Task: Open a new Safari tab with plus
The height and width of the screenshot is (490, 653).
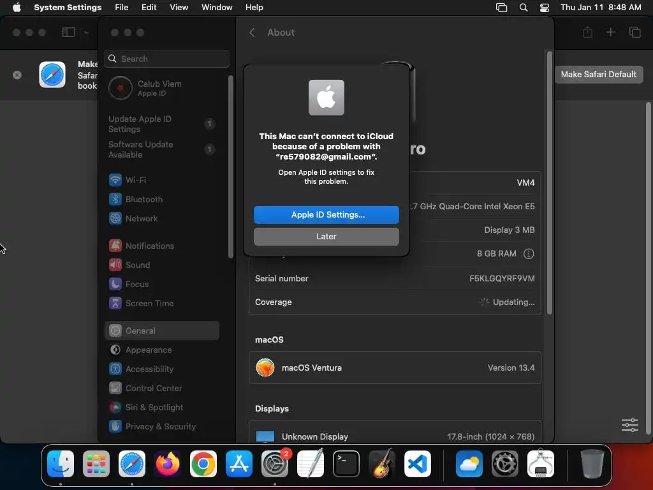Action: tap(610, 32)
